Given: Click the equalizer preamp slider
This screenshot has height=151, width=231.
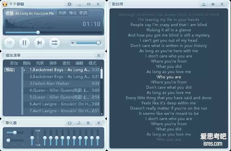Looking at the screenshot, I should [x=32, y=138].
